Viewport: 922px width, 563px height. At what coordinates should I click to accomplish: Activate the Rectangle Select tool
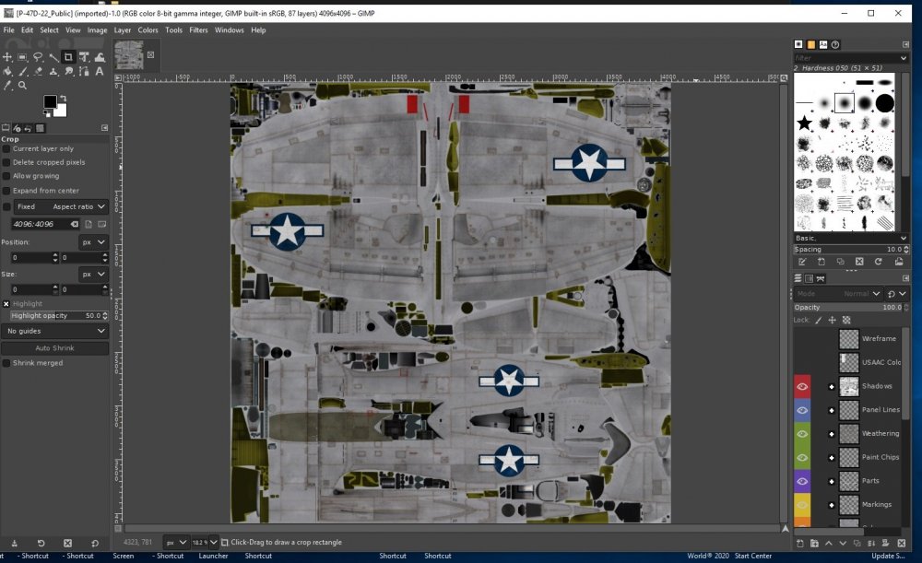[x=22, y=57]
